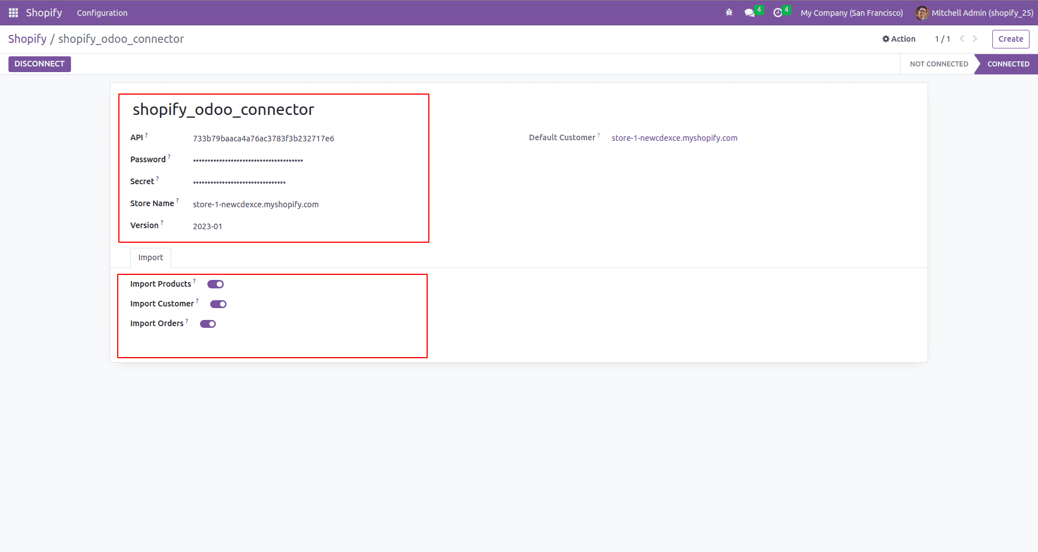Select CONNECTED status stage
The width and height of the screenshot is (1038, 552).
point(1008,64)
